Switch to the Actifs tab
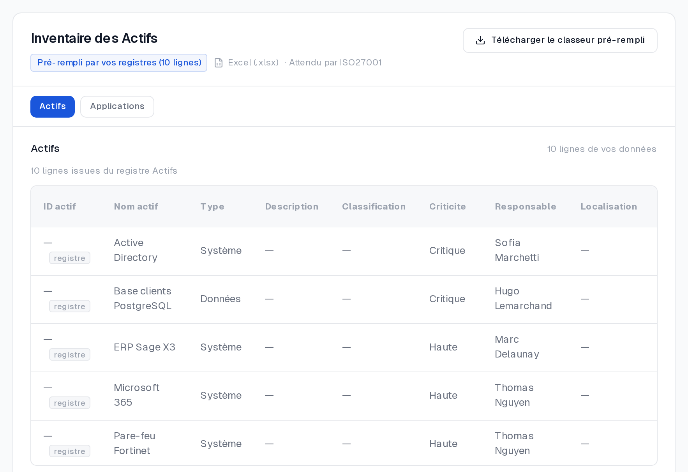 [x=53, y=107]
